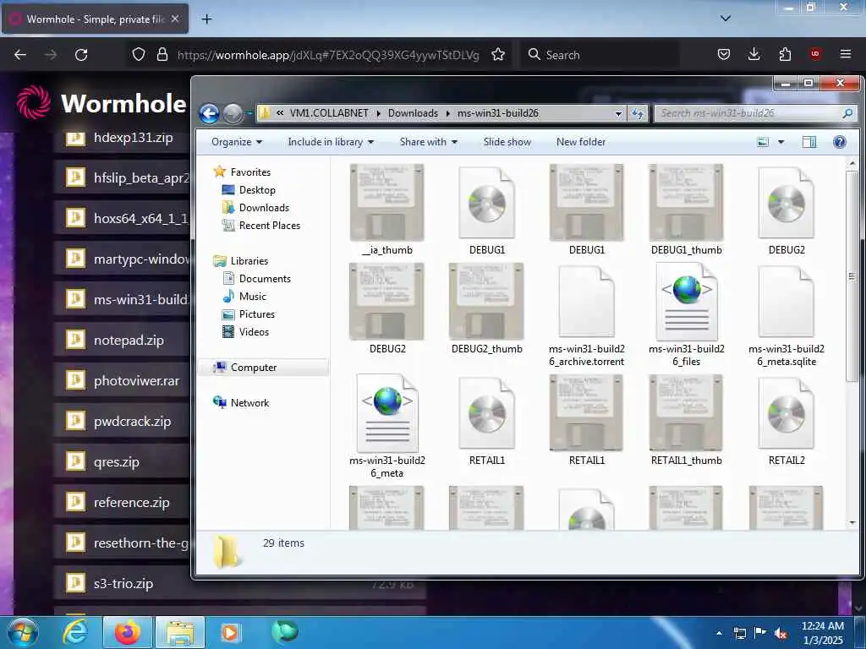Select the DEBUG1_thumb image file
866x649 pixels.
pyautogui.click(x=686, y=210)
